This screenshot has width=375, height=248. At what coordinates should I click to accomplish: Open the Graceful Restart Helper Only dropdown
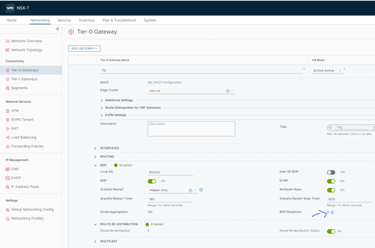pyautogui.click(x=172, y=190)
